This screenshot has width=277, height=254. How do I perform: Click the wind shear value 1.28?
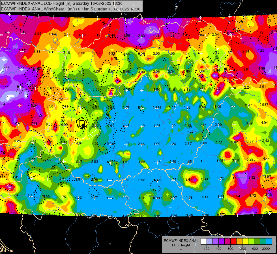click(126, 144)
